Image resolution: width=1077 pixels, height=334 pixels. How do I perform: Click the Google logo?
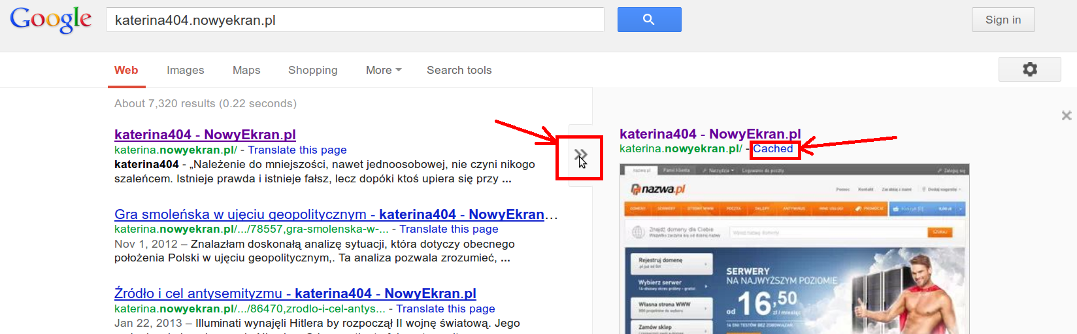(50, 20)
